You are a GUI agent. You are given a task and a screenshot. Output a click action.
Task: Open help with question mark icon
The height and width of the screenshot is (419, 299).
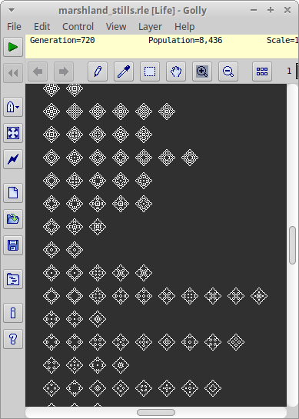pos(13,339)
